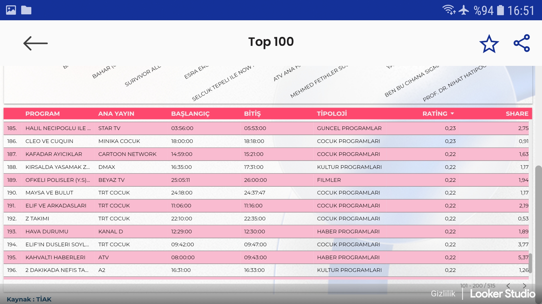This screenshot has width=542, height=304.
Task: Click share value 5,37
Action: pyautogui.click(x=523, y=257)
